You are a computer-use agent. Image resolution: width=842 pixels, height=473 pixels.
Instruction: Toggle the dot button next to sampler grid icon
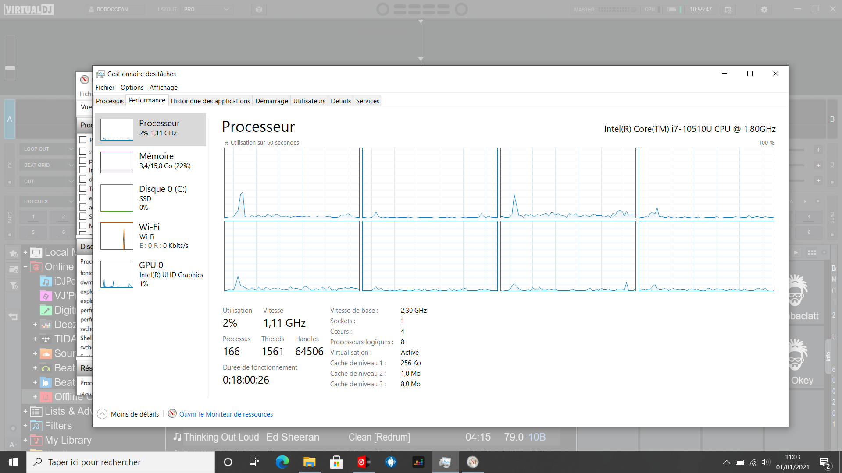pyautogui.click(x=824, y=253)
